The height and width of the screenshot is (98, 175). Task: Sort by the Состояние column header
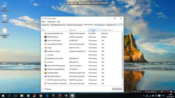click(94, 30)
